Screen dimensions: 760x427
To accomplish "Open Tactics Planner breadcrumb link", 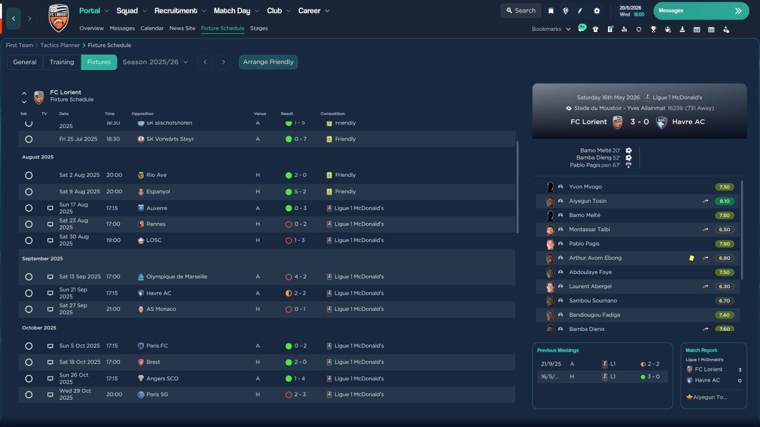I will coord(60,45).
